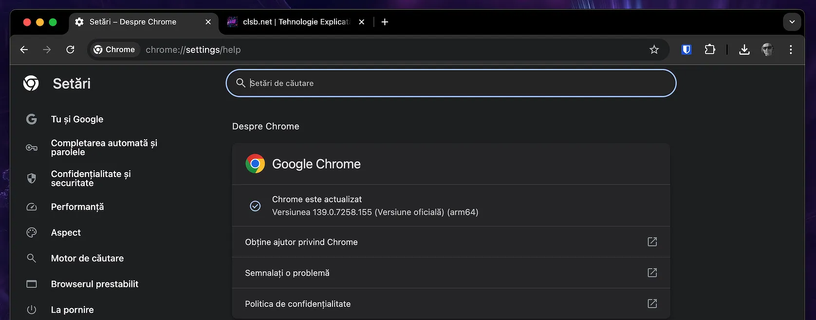
Task: Click the shield icon for privacy
Action: [32, 178]
